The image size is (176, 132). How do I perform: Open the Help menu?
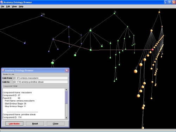[21, 7]
